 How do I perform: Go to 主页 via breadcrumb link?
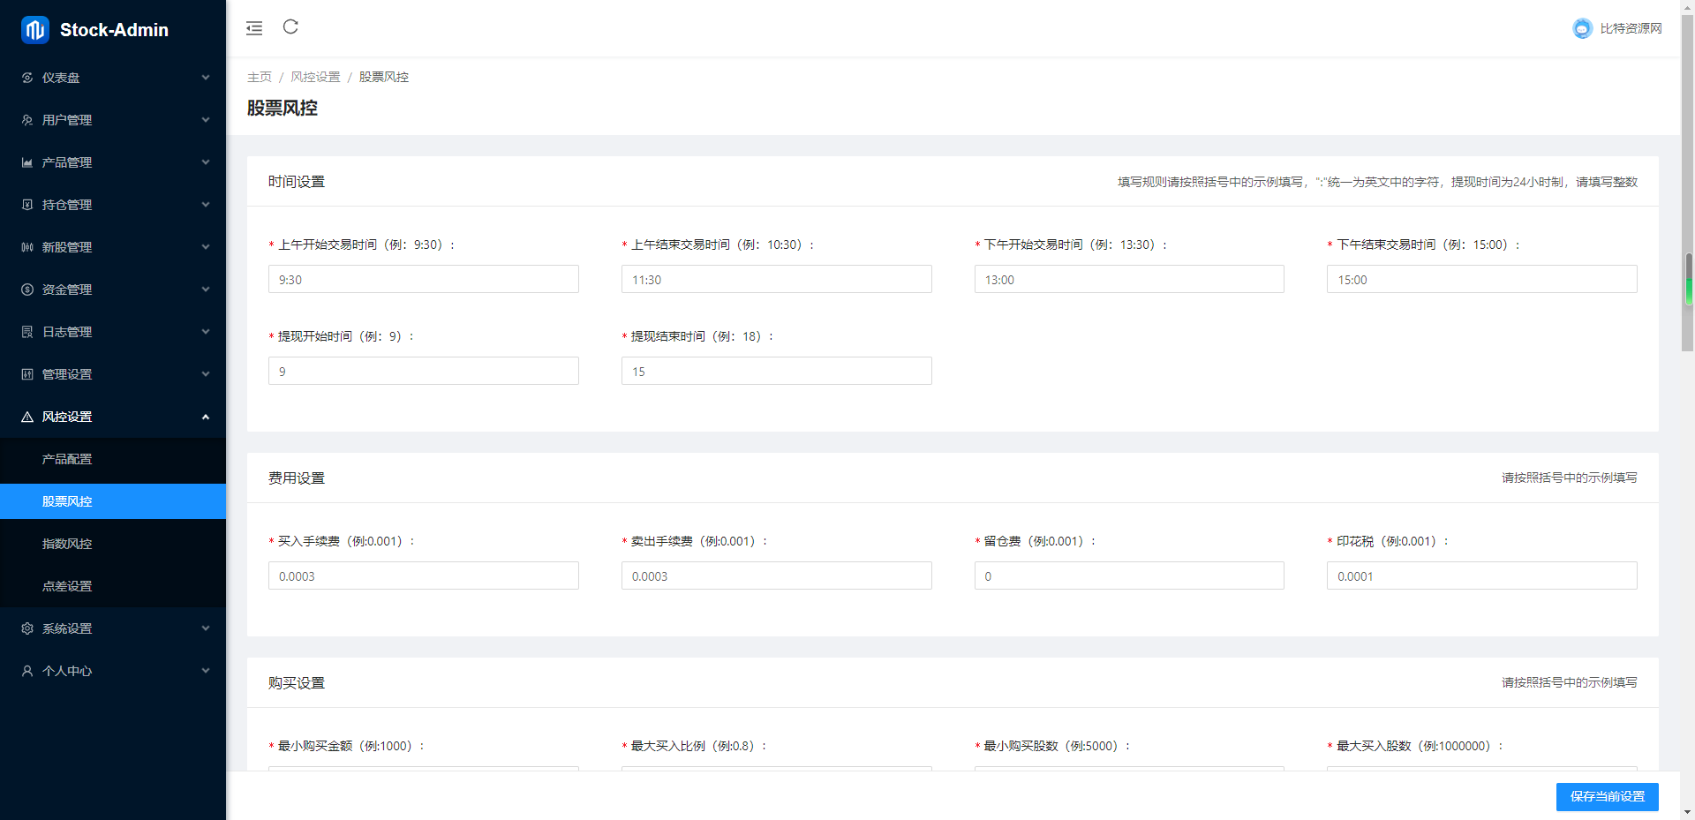(260, 78)
